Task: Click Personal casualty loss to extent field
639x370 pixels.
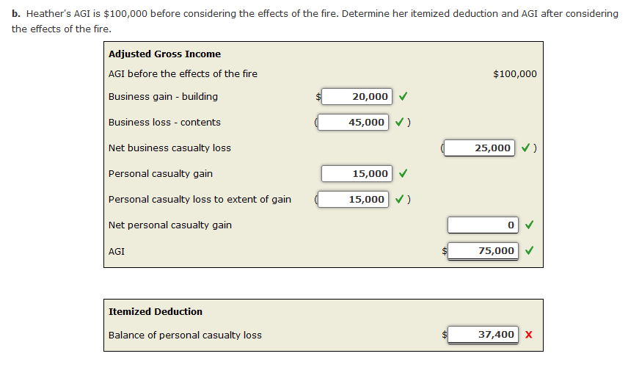Action: (353, 200)
